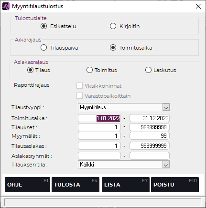Click the Toimitusaika end date 31.12.2022
Viewport: 206px width, 208px height.
150,118
